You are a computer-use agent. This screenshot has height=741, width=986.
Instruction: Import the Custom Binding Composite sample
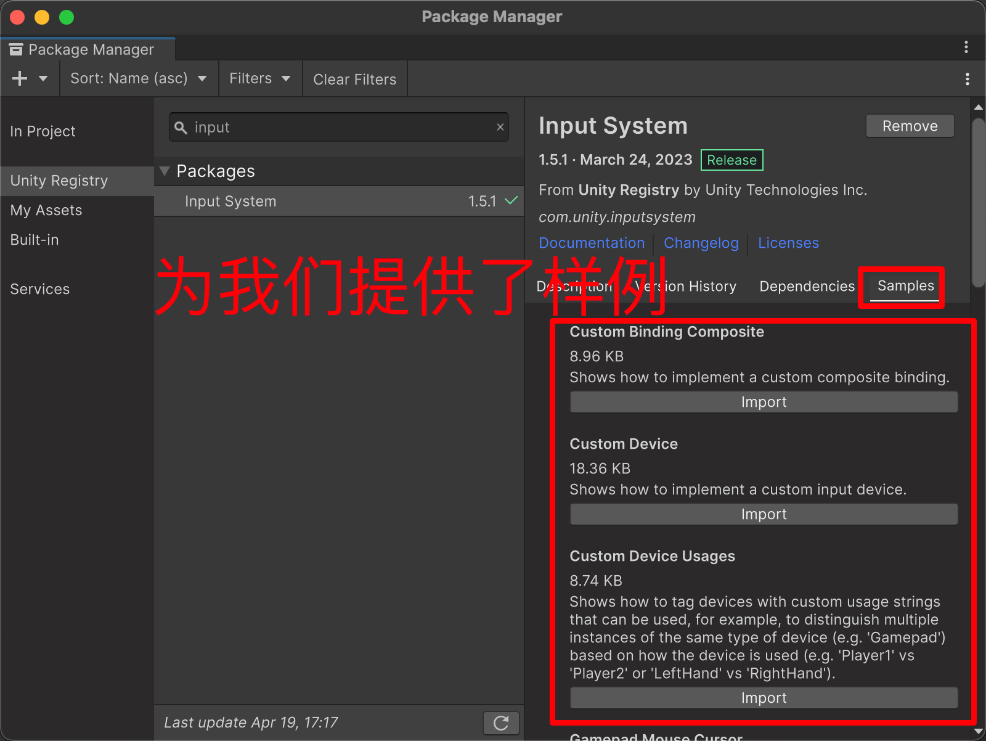764,402
